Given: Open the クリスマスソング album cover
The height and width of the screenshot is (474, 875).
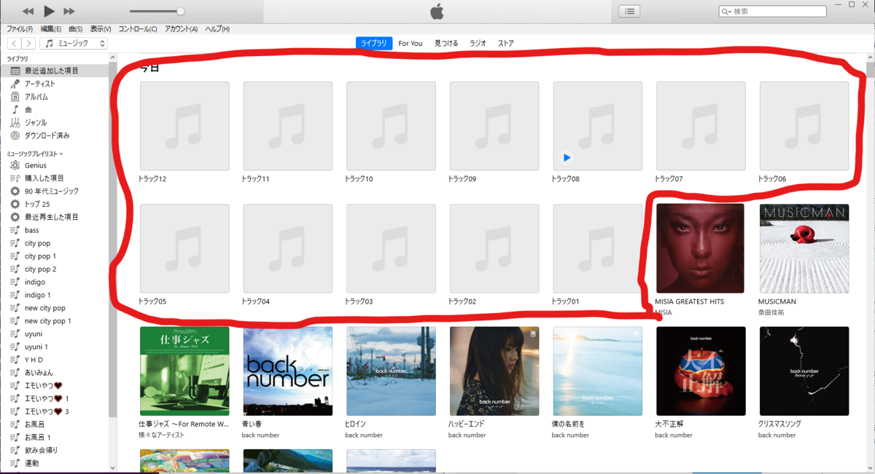Looking at the screenshot, I should coord(804,371).
